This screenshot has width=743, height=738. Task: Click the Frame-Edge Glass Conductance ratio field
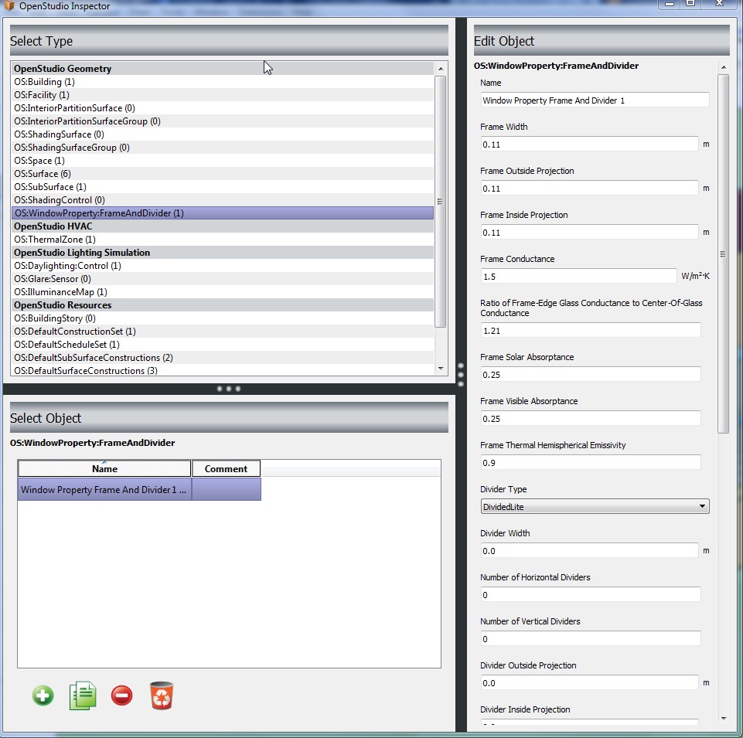[591, 330]
